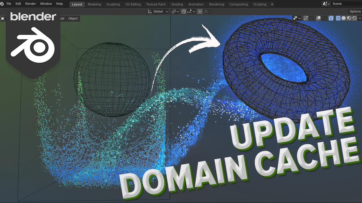The height and width of the screenshot is (203, 362).
Task: Expand the viewport shading options dropdown
Action: (360, 18)
